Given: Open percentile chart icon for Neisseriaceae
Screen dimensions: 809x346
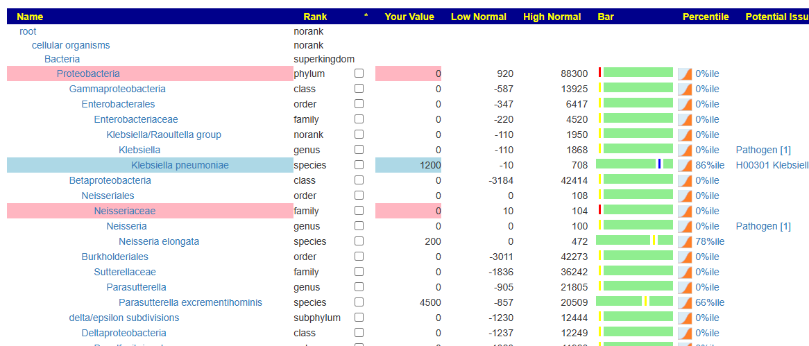Looking at the screenshot, I should pos(685,211).
